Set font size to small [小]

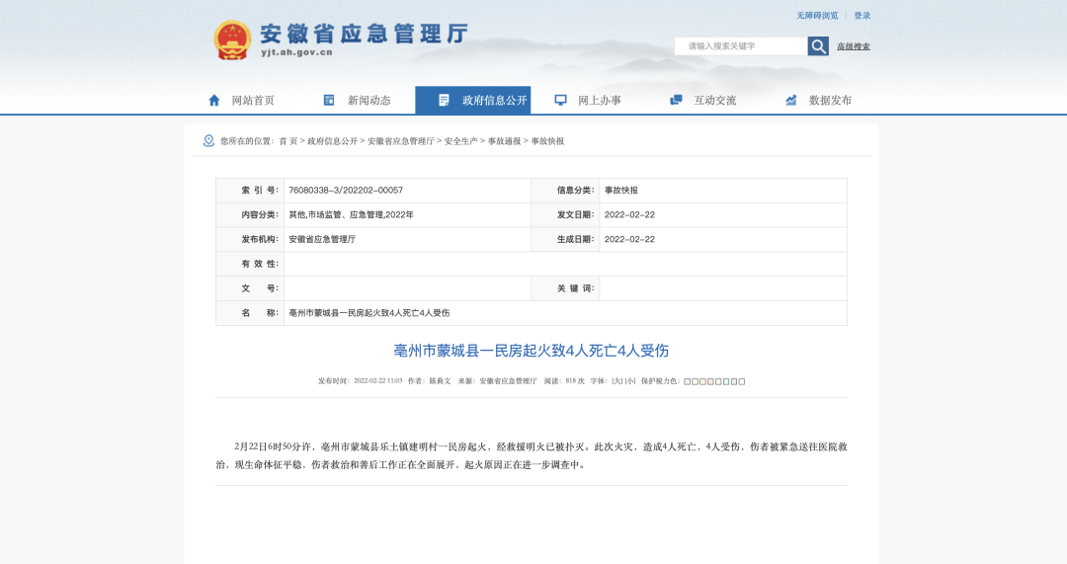(x=629, y=381)
